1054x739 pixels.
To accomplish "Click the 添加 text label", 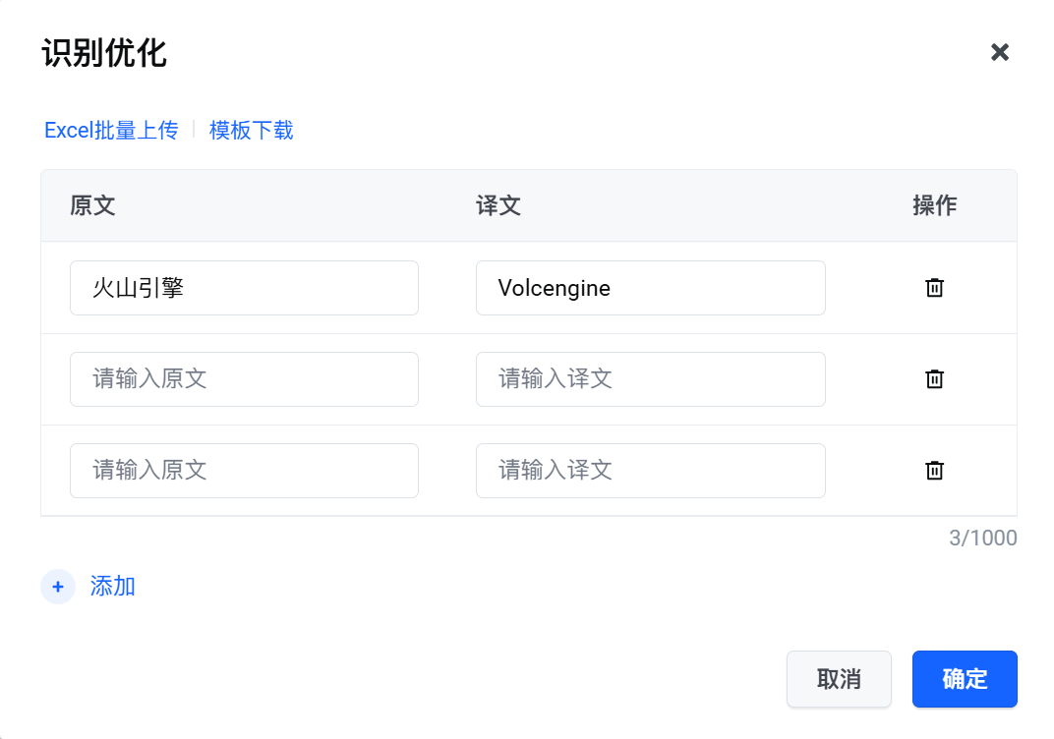I will [x=113, y=587].
